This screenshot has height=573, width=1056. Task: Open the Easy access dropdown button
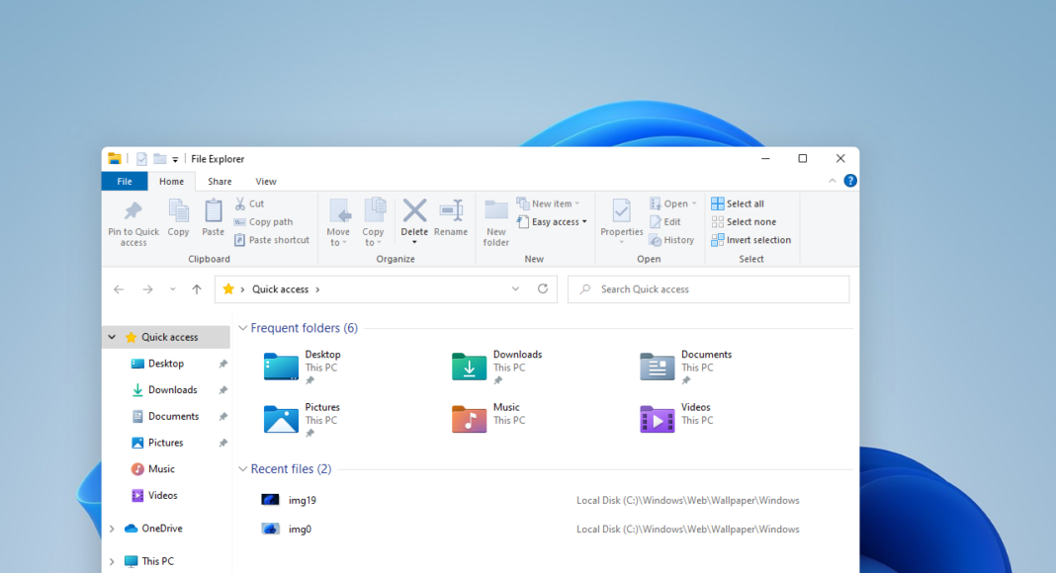[x=553, y=222]
